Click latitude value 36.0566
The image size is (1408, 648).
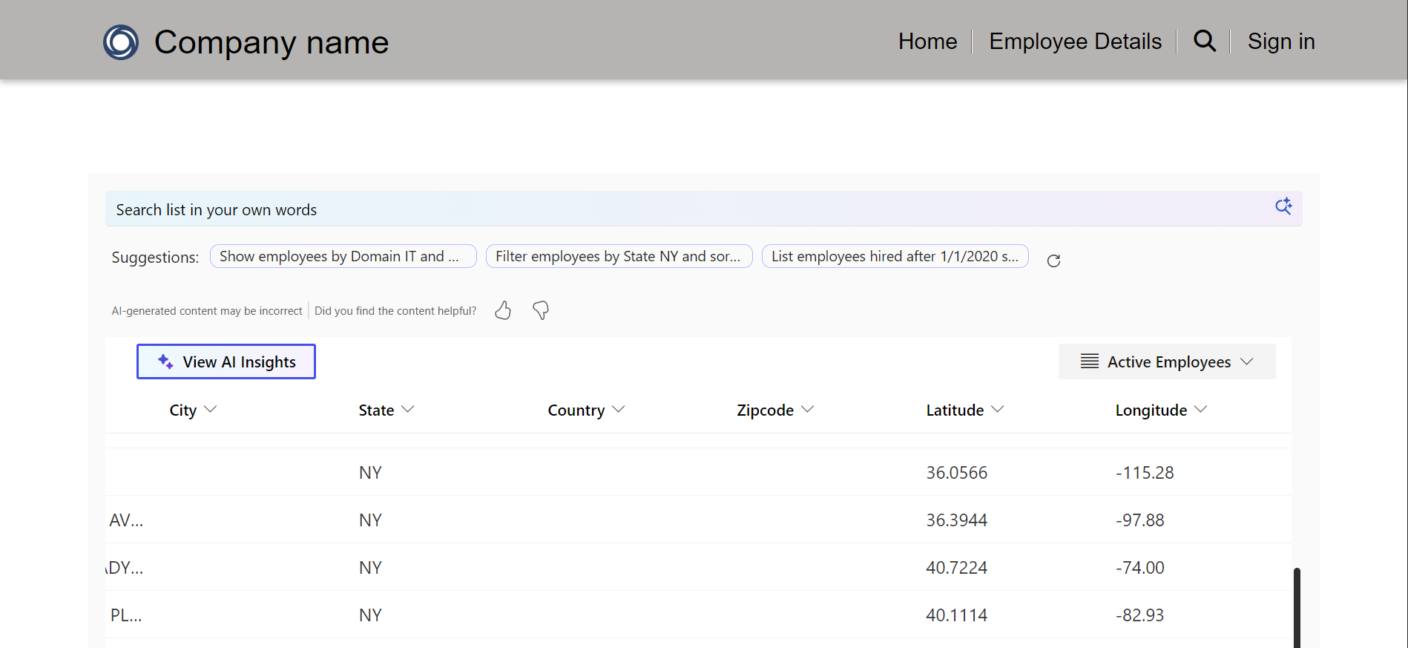[956, 473]
